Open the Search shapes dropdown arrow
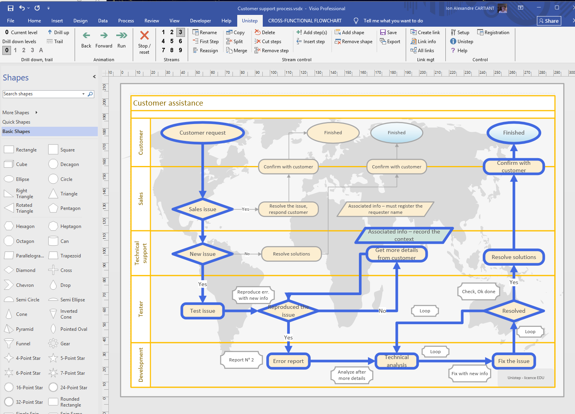The width and height of the screenshot is (575, 414). pos(83,94)
